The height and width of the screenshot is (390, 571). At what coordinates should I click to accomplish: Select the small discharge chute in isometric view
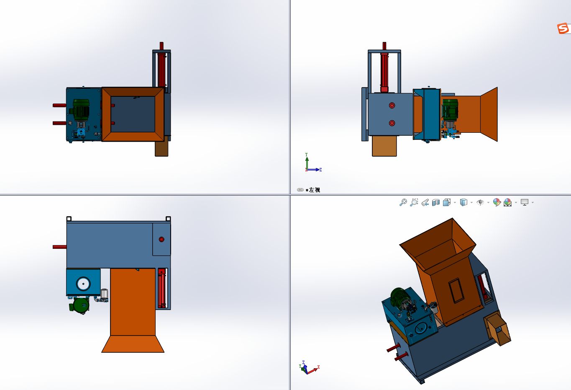click(498, 328)
